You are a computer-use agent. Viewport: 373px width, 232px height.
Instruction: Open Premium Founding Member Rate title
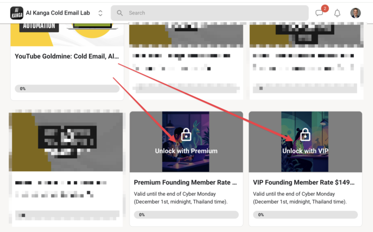pyautogui.click(x=185, y=182)
